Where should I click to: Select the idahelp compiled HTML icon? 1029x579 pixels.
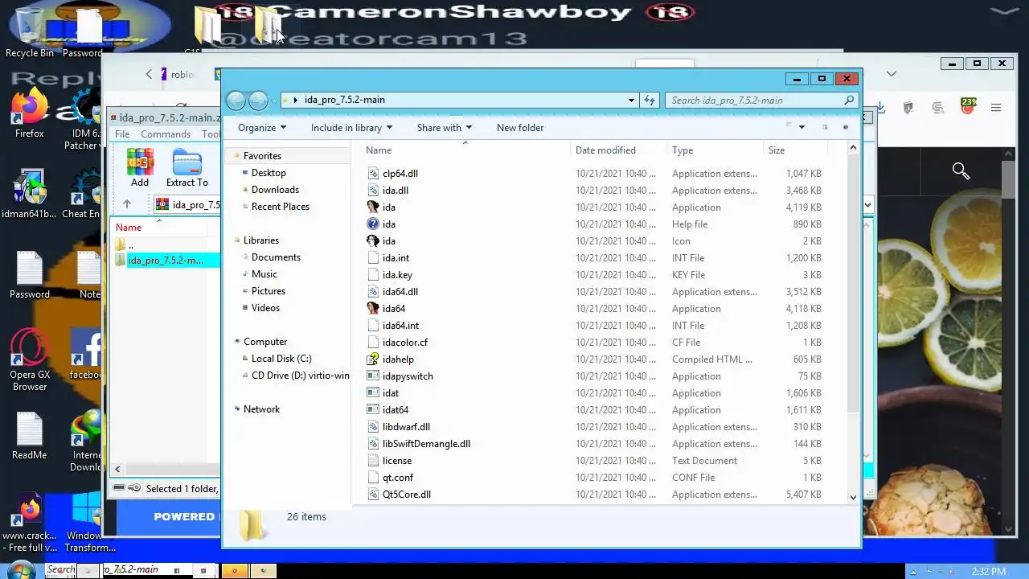pos(373,359)
